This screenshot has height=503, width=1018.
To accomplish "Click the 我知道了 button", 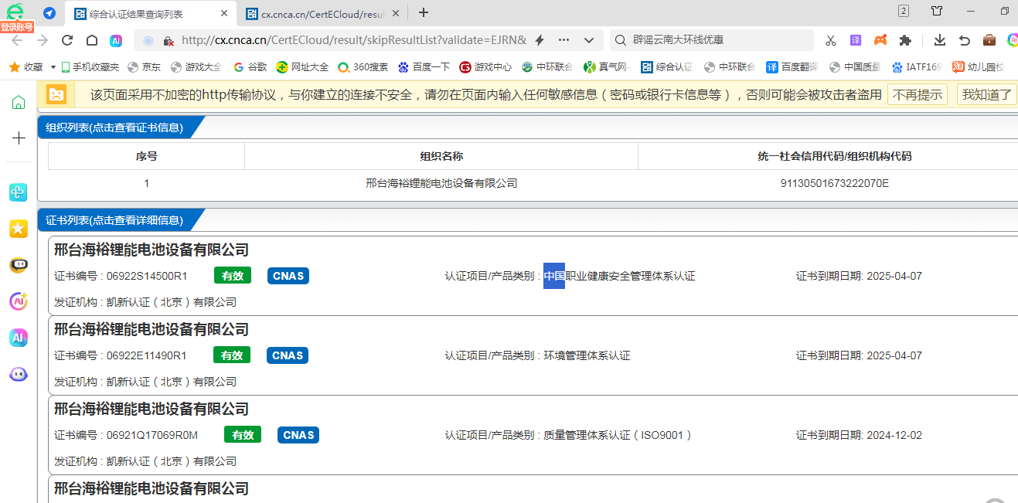I will [x=988, y=94].
